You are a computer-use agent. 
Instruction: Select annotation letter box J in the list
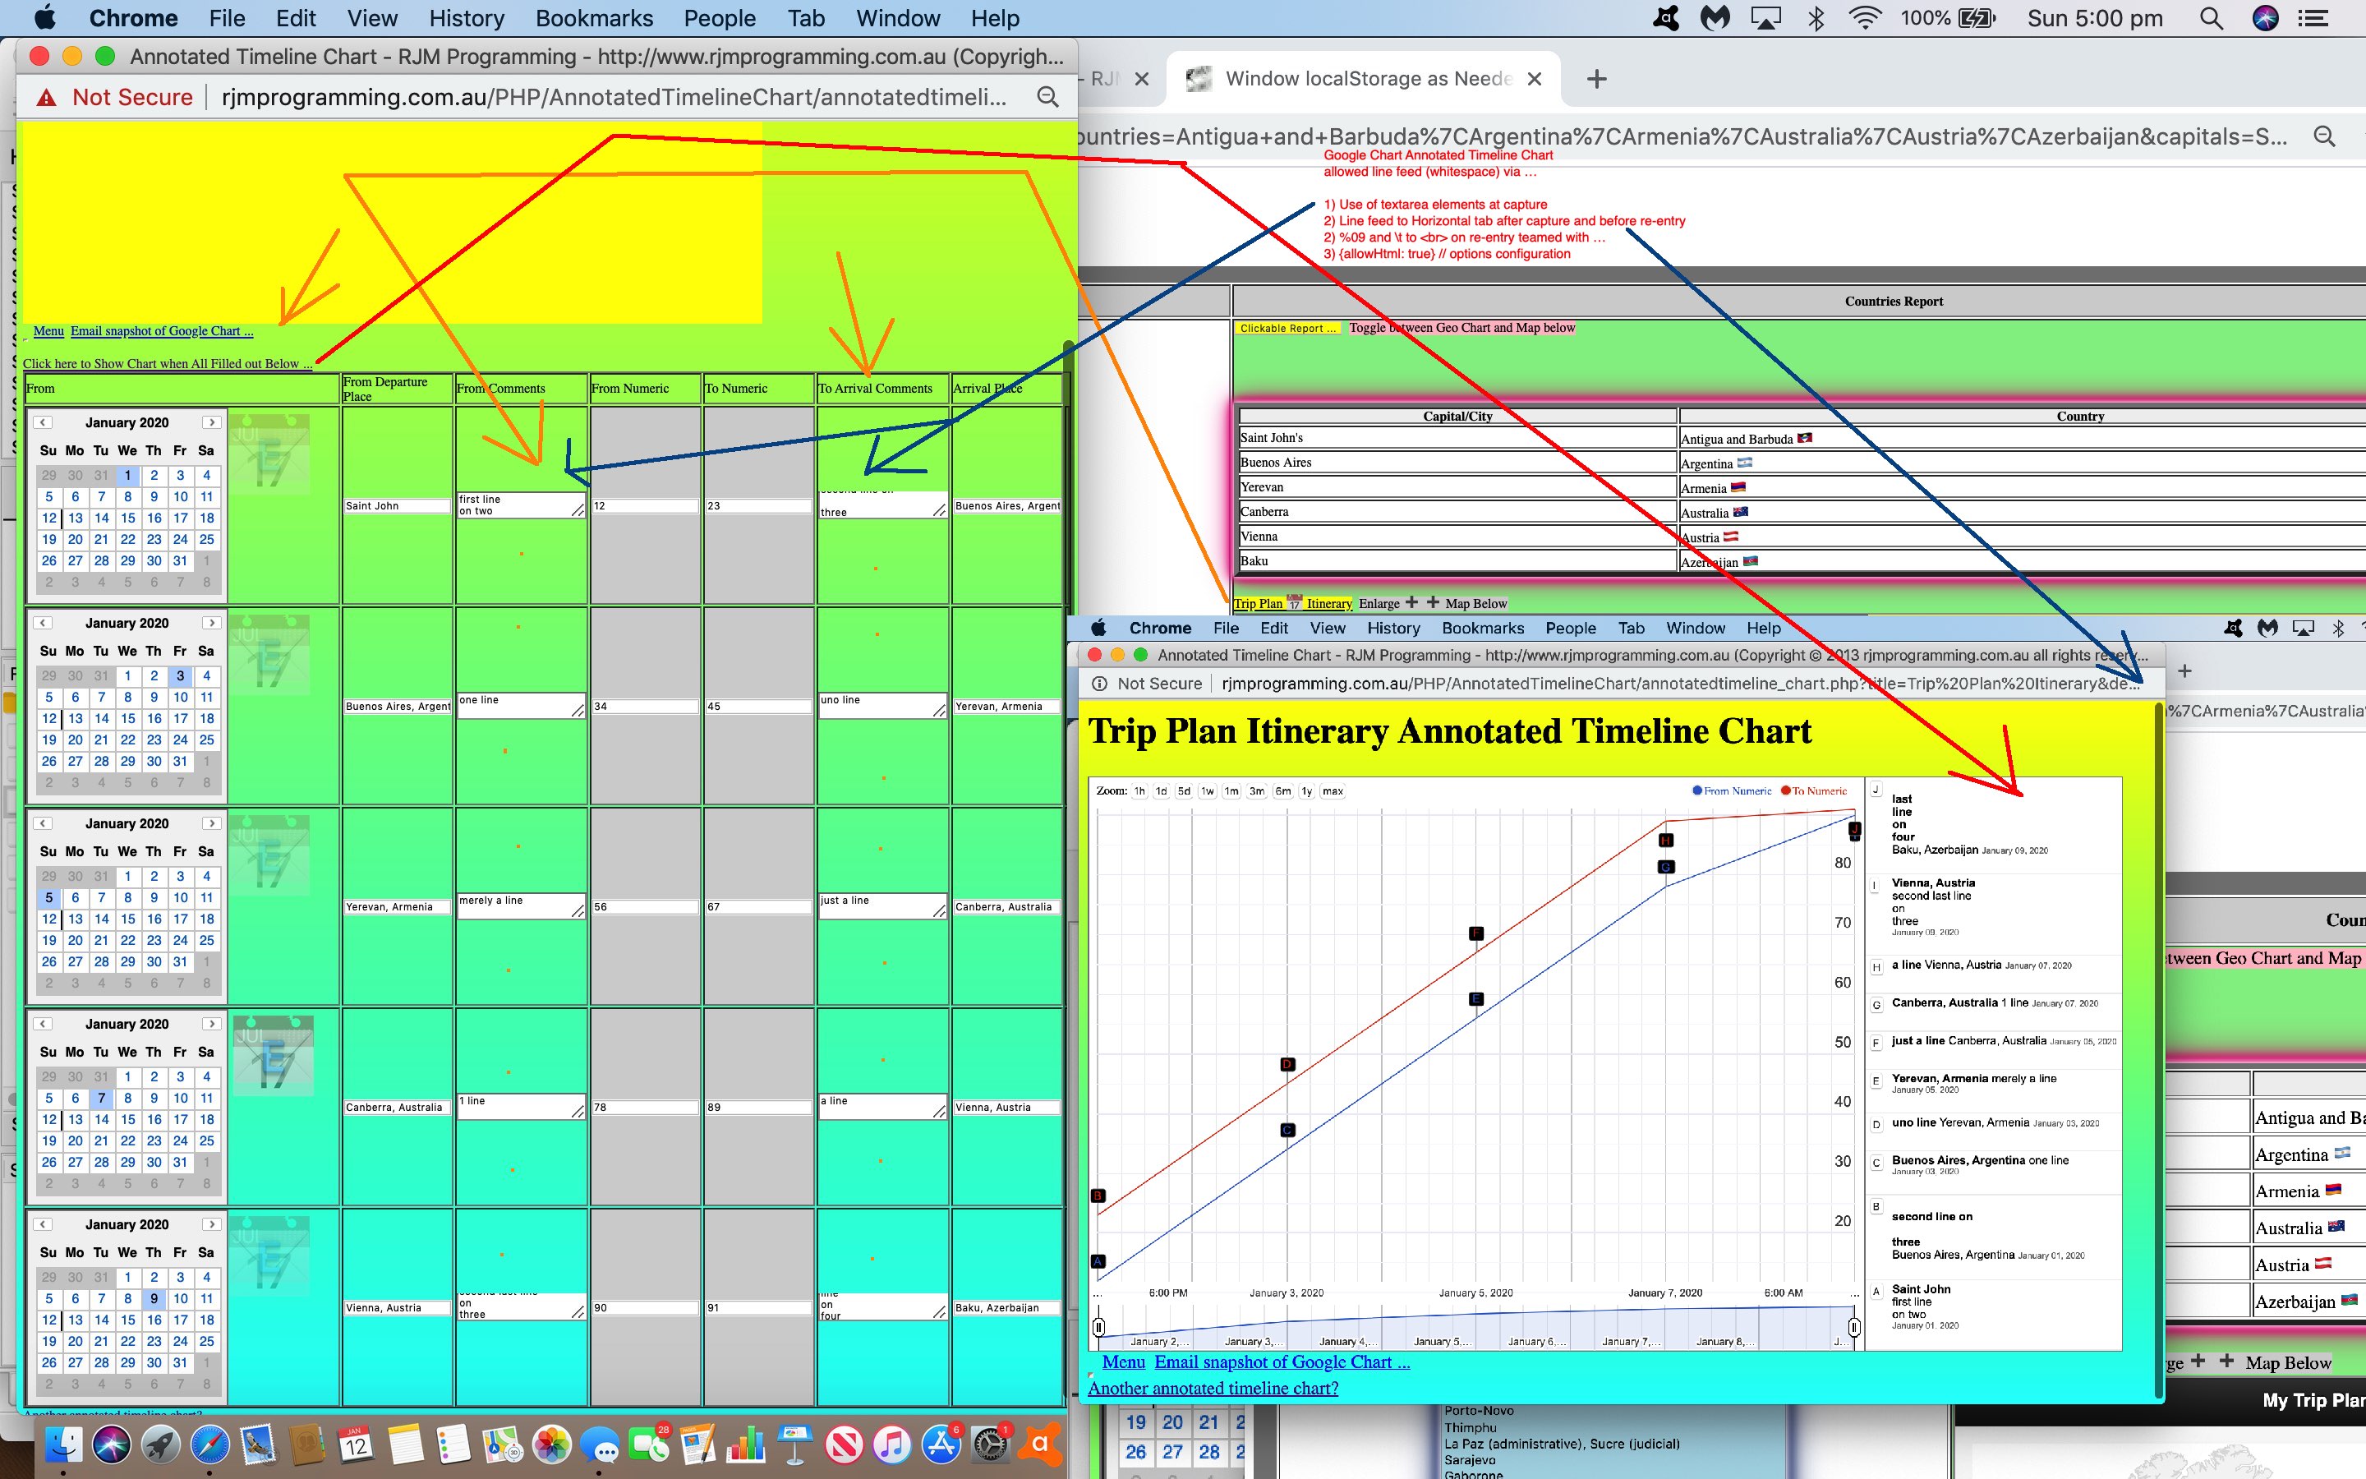coord(1876,790)
